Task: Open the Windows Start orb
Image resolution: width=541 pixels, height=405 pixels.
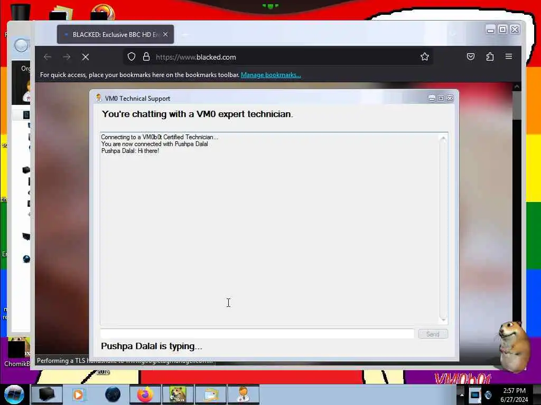Action: [14, 394]
